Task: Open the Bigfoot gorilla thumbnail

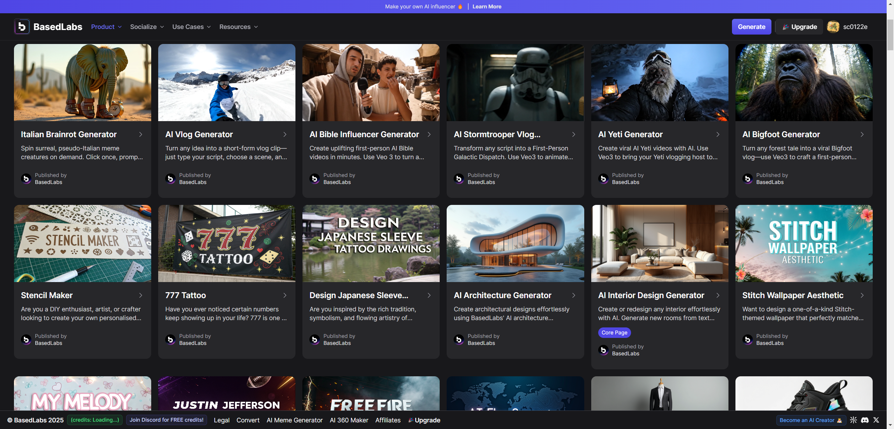Action: (804, 83)
